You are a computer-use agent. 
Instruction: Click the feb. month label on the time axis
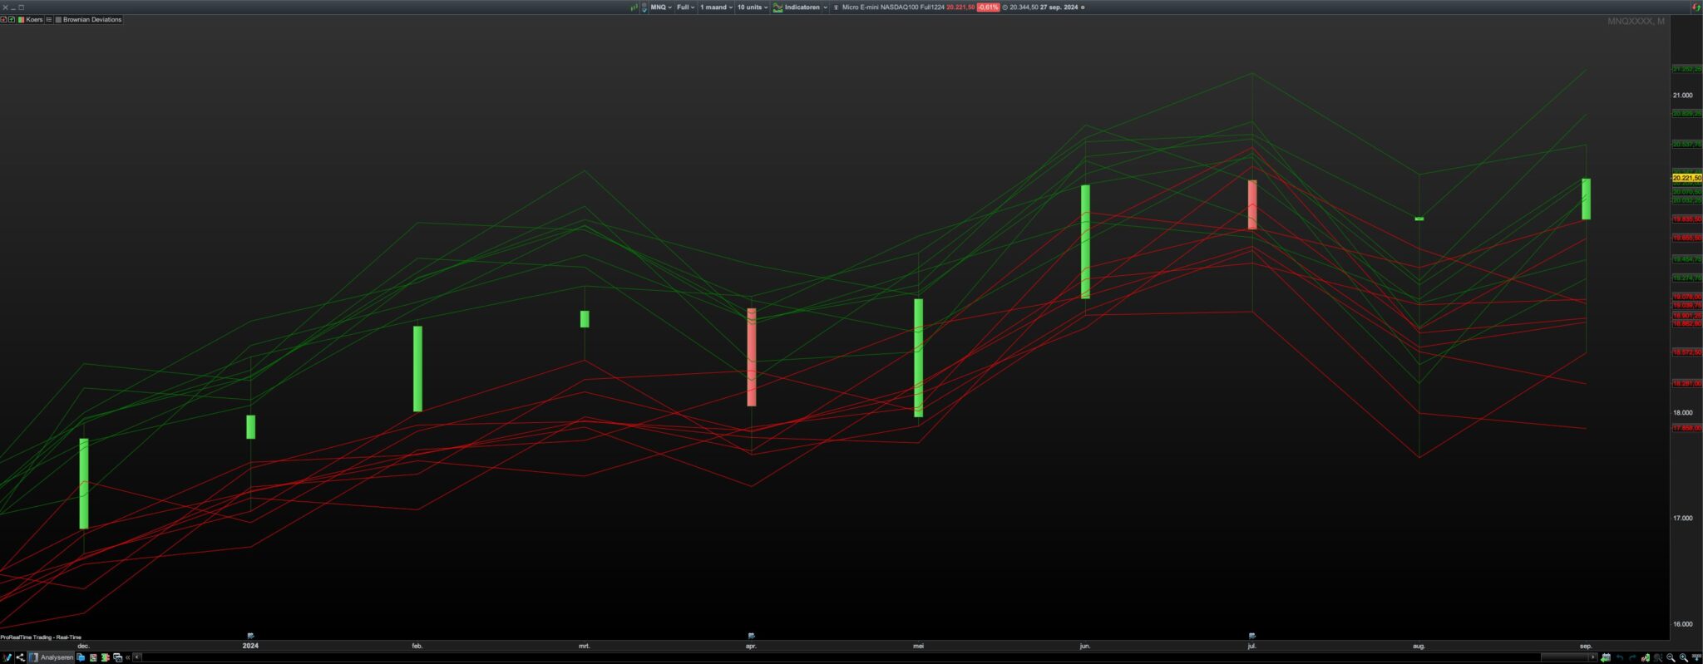(x=417, y=646)
